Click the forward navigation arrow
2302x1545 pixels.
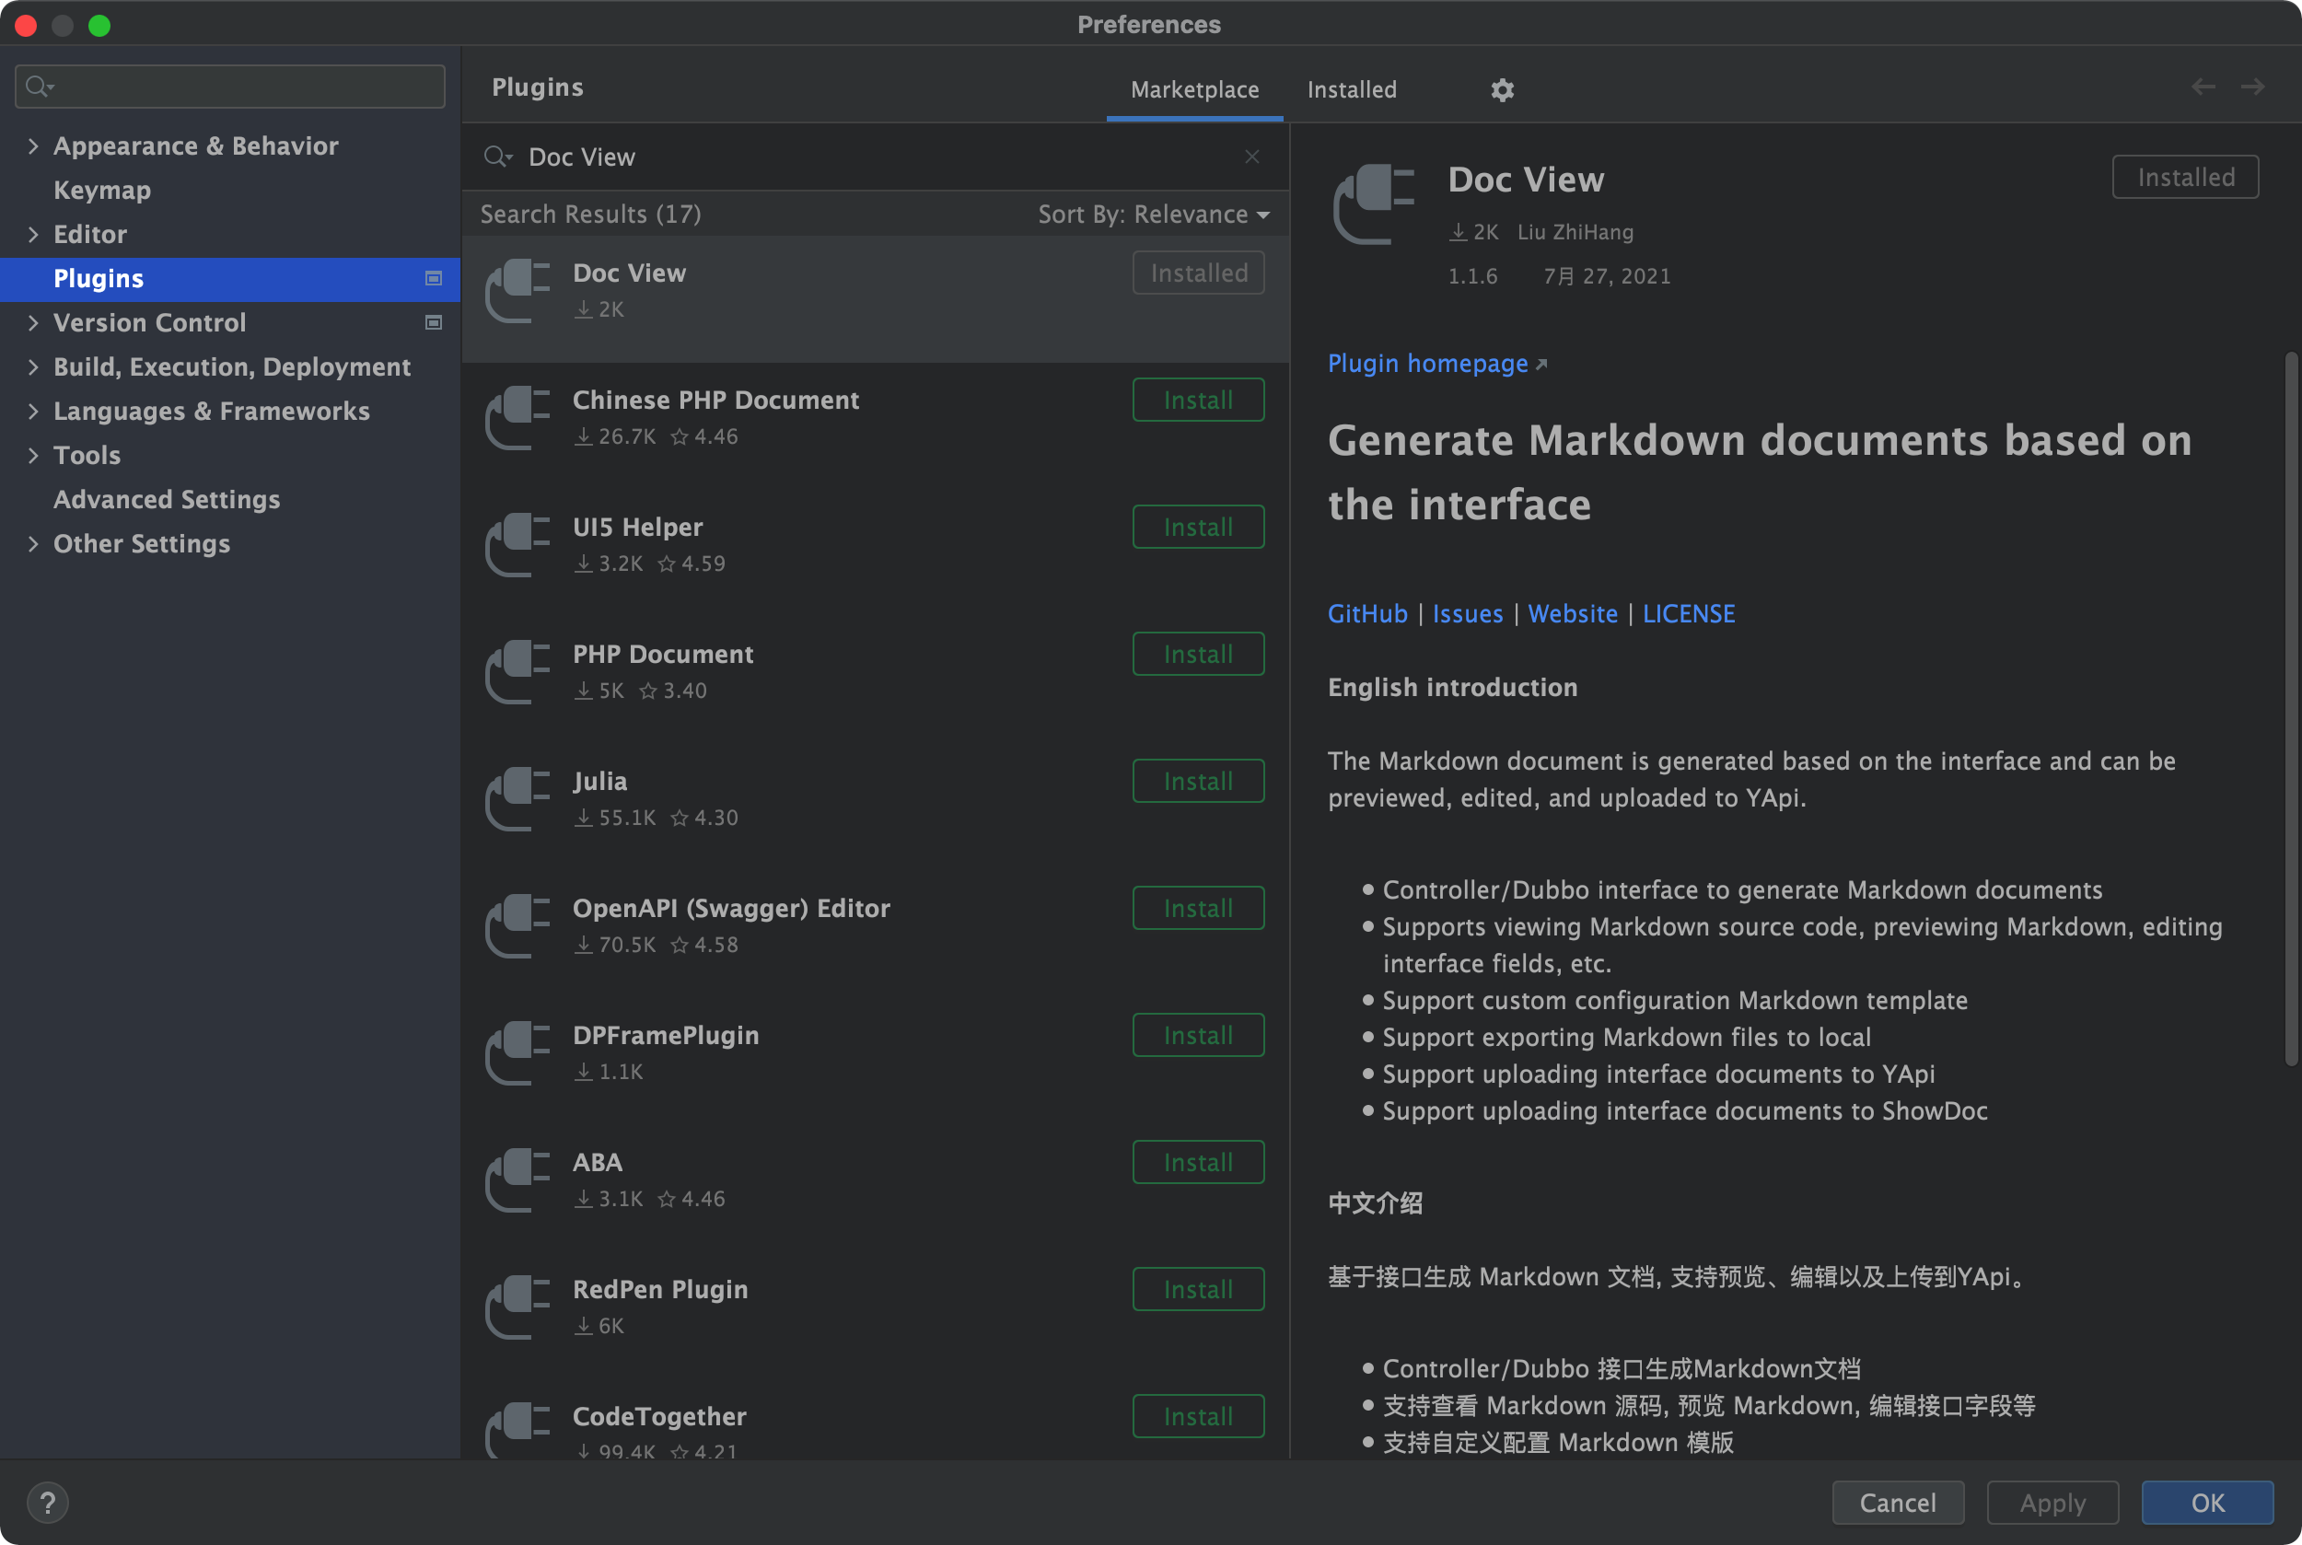click(2252, 87)
